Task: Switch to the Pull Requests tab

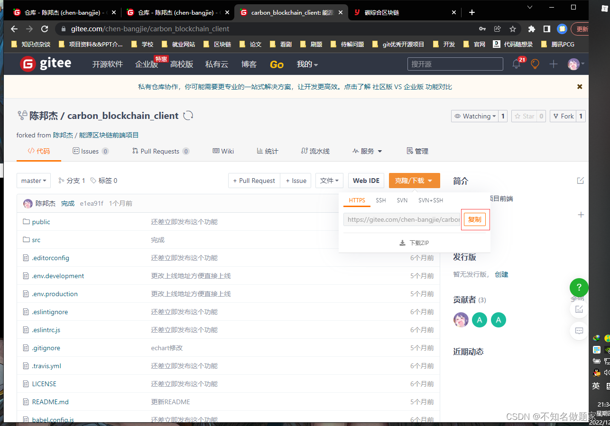Action: click(161, 151)
